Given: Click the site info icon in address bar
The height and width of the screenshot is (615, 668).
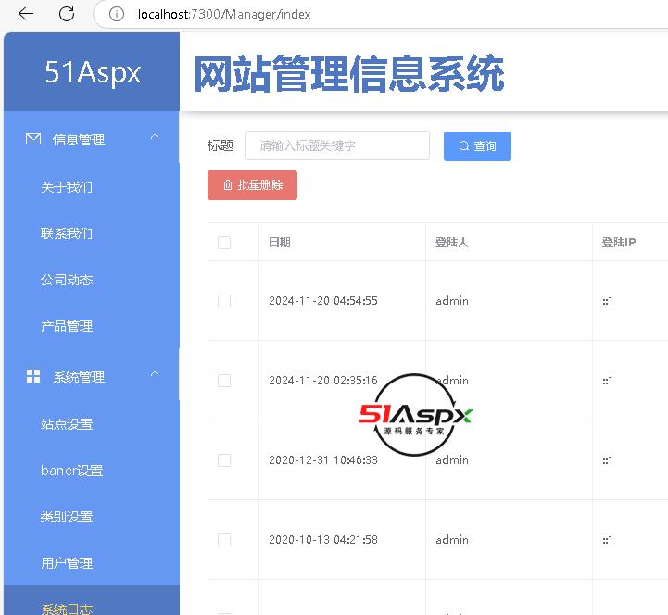Looking at the screenshot, I should pos(117,14).
